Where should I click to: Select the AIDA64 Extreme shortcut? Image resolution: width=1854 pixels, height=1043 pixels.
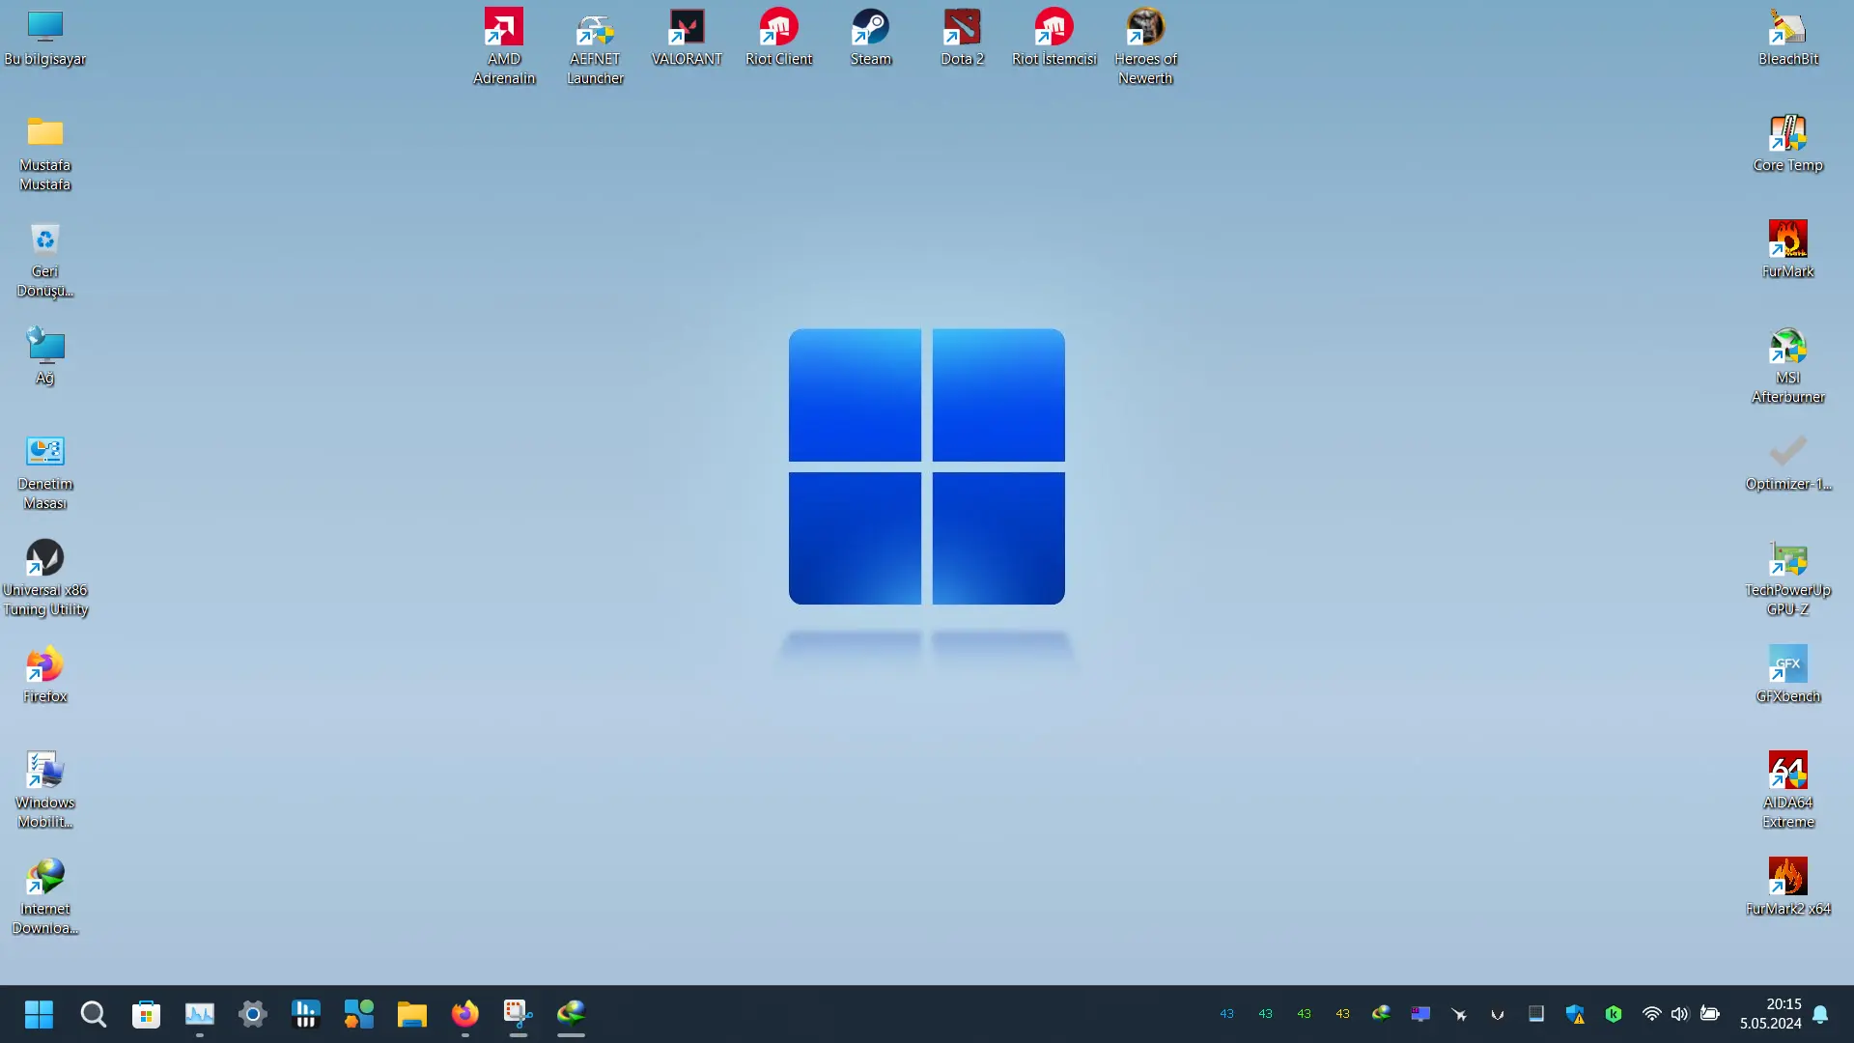click(x=1788, y=790)
